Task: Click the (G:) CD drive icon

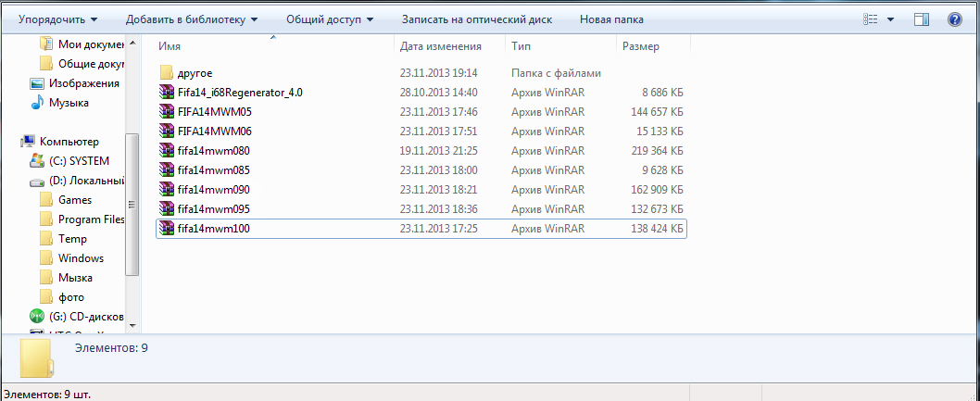Action: 37,316
